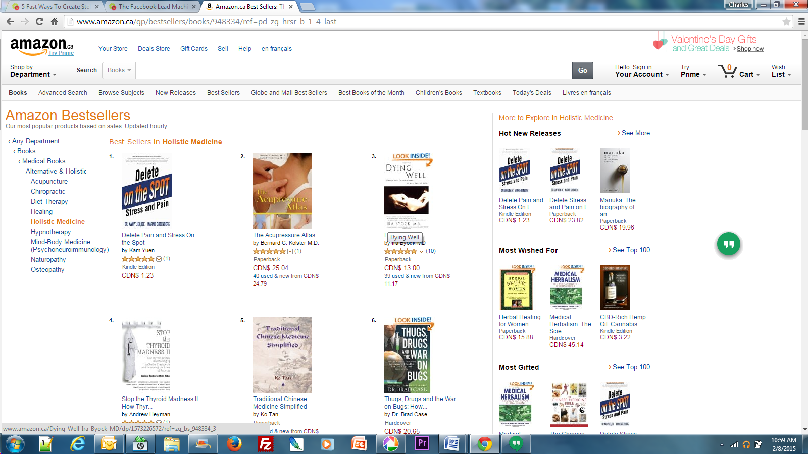The height and width of the screenshot is (454, 808).
Task: Bookmark this page with the star icon
Action: pyautogui.click(x=786, y=22)
